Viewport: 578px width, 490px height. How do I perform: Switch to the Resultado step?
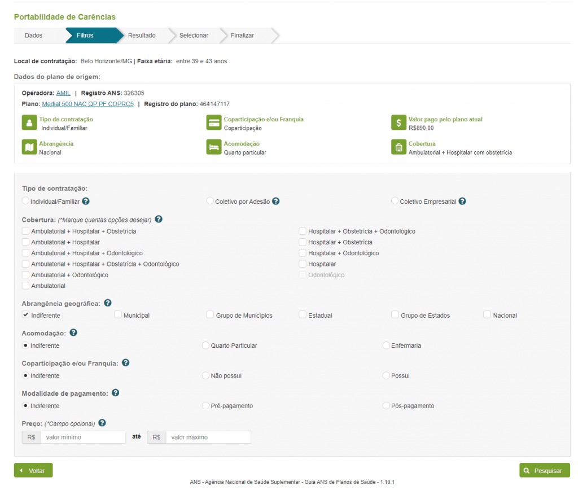click(x=142, y=36)
